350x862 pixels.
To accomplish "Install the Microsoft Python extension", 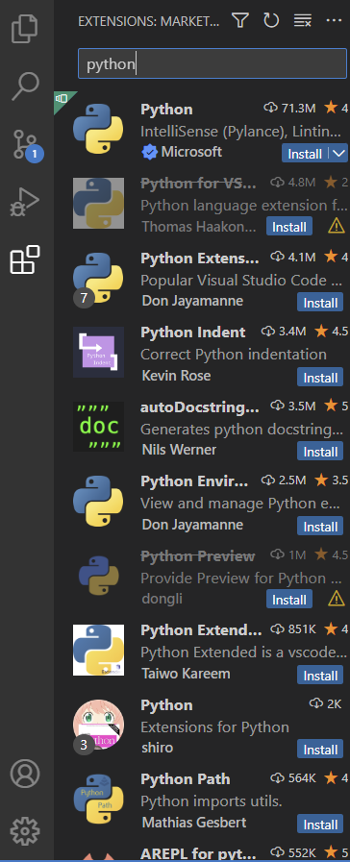I will [305, 154].
